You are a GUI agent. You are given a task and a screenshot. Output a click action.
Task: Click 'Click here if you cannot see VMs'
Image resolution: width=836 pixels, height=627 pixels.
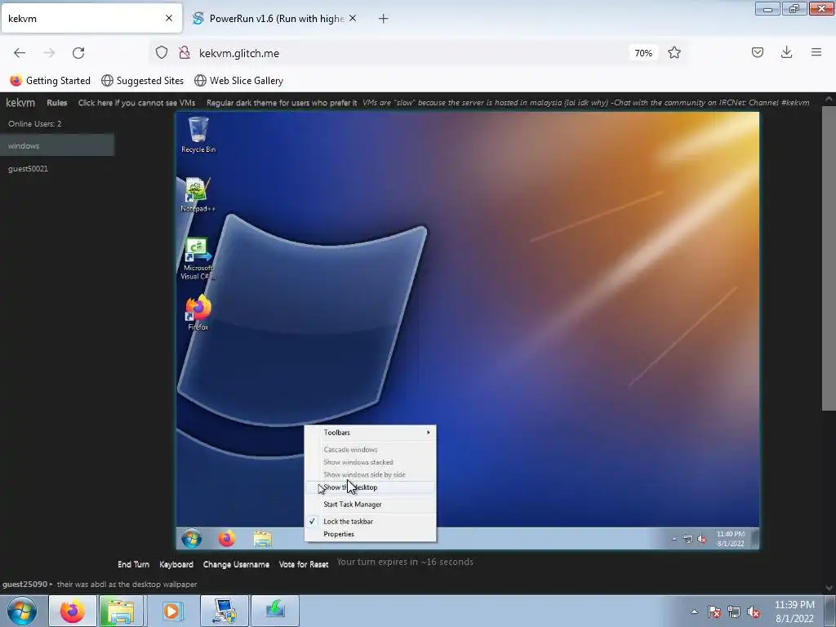tap(136, 103)
